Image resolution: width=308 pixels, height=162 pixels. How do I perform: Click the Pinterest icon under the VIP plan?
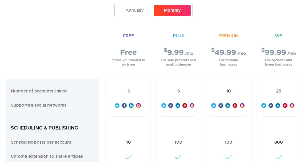[285, 106]
